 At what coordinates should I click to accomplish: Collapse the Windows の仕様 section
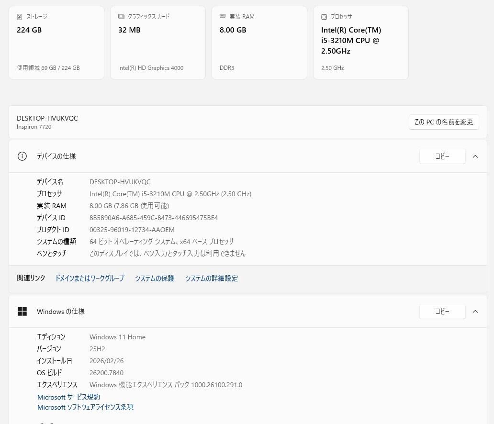[475, 312]
